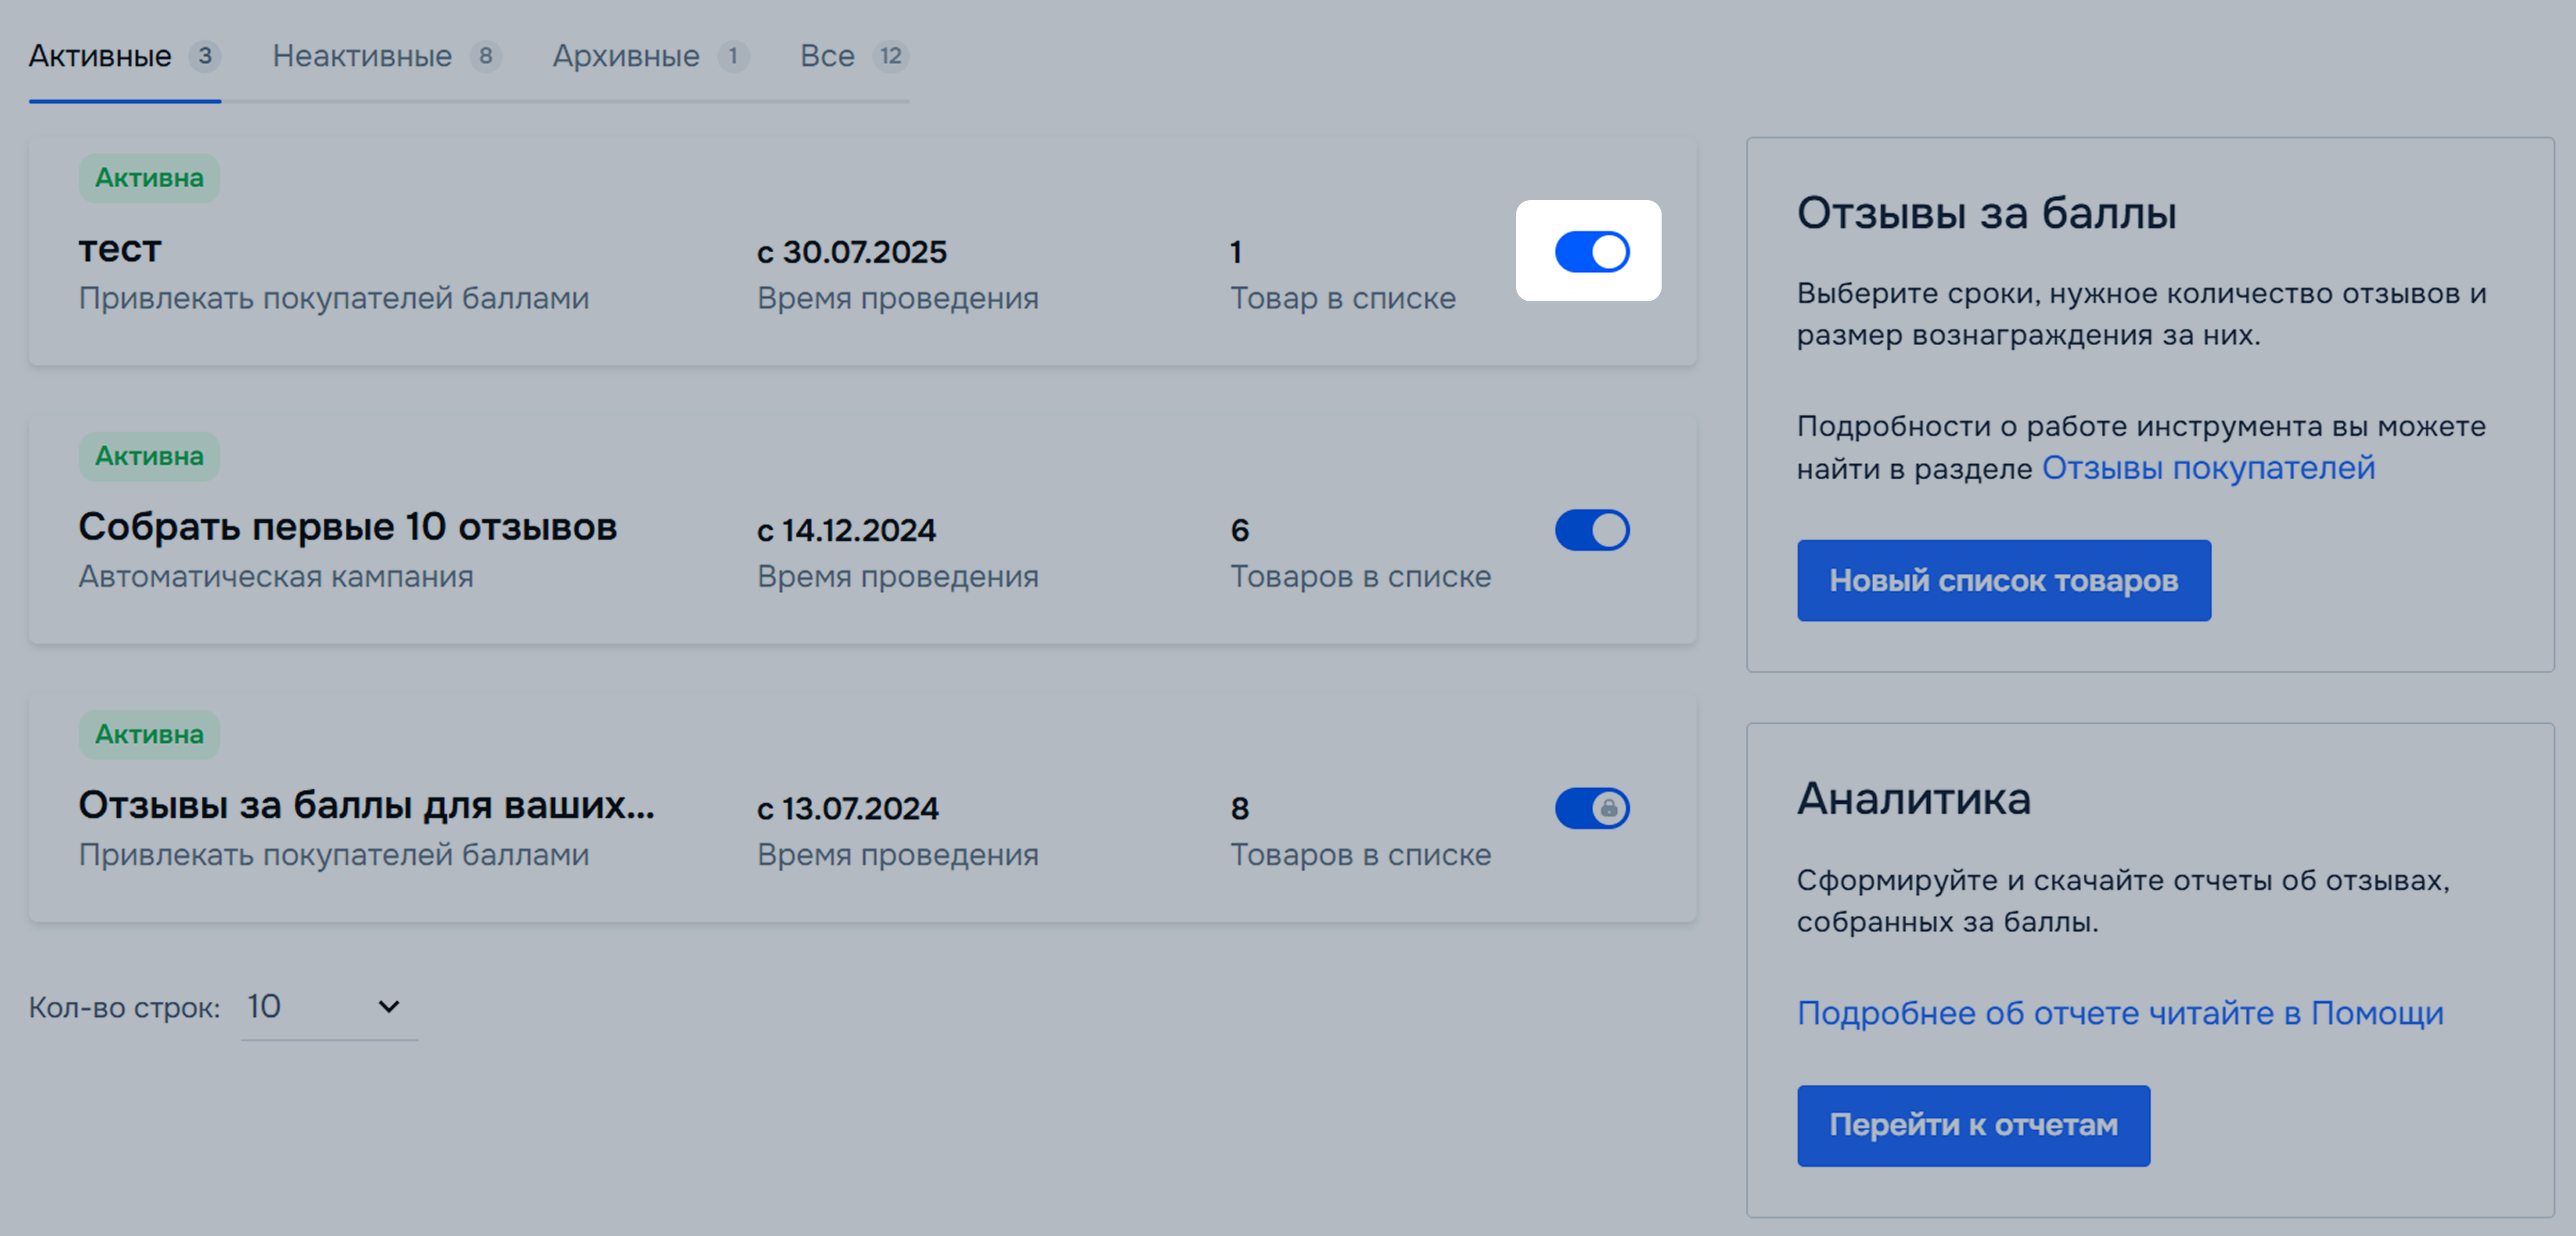Switch to the Неактивные tab

click(x=362, y=56)
